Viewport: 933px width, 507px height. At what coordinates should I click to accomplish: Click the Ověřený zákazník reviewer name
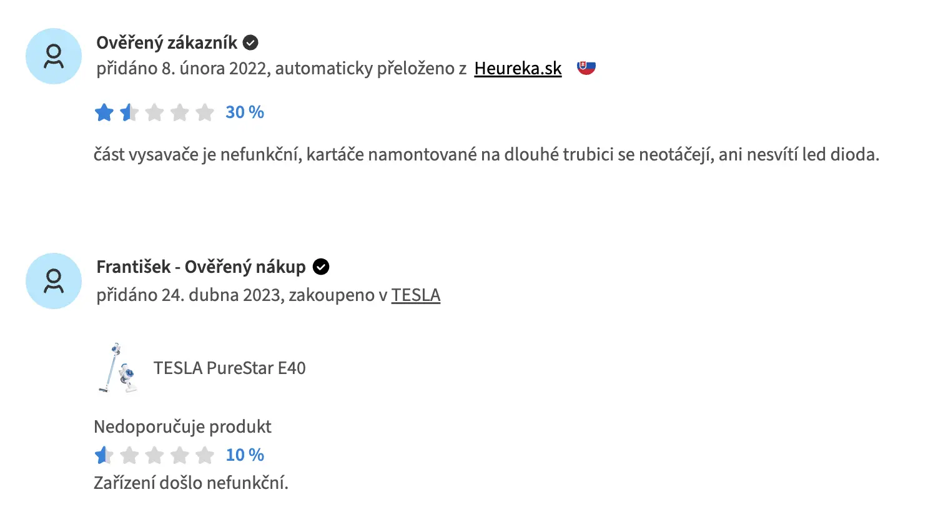(x=167, y=43)
